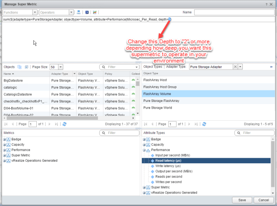Open the Operators dropdown
The image size is (277, 206).
tap(64, 13)
